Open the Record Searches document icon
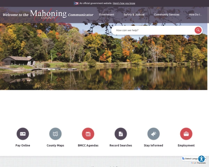This screenshot has width=209, height=167. click(121, 134)
